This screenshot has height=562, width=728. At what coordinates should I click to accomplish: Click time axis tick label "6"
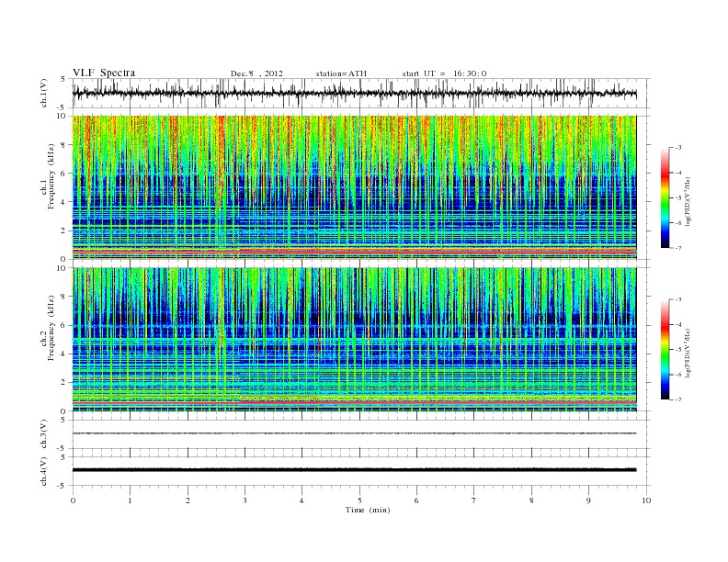(x=416, y=500)
